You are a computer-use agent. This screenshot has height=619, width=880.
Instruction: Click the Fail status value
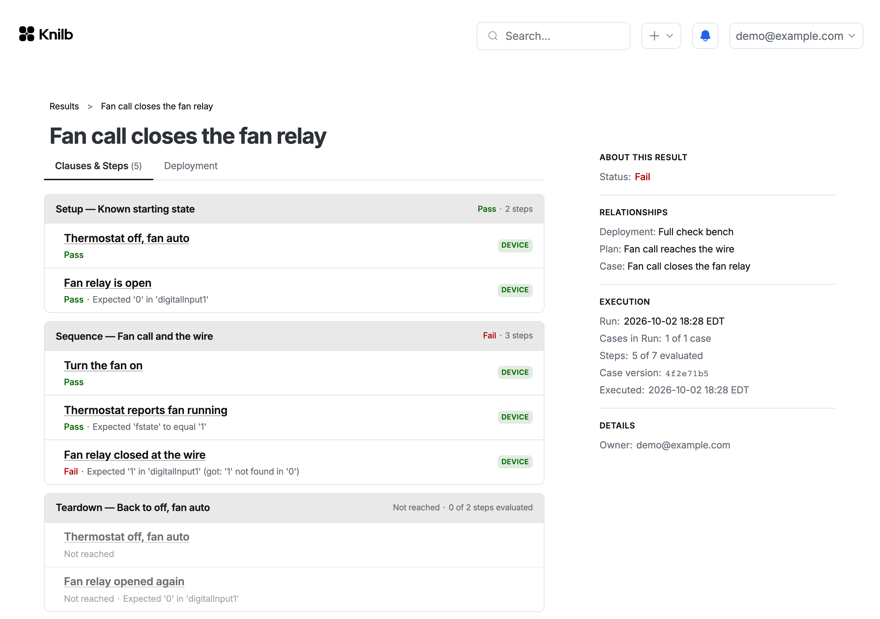642,177
